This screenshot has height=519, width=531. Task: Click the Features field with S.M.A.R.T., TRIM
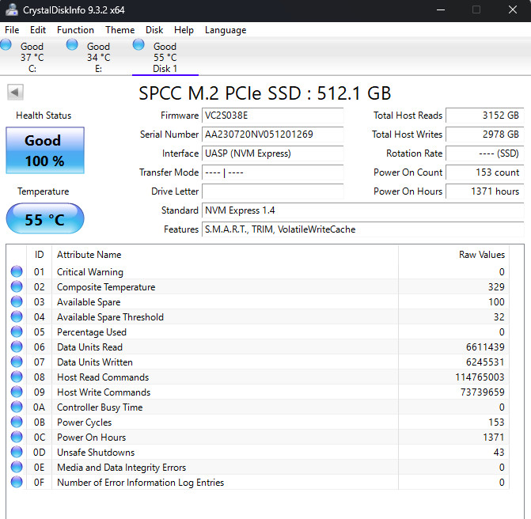pyautogui.click(x=362, y=229)
